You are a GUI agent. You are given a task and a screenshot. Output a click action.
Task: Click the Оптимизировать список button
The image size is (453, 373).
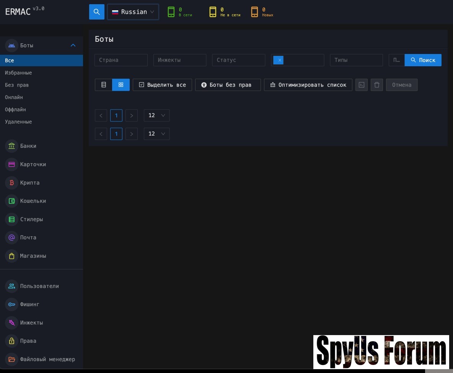(308, 85)
